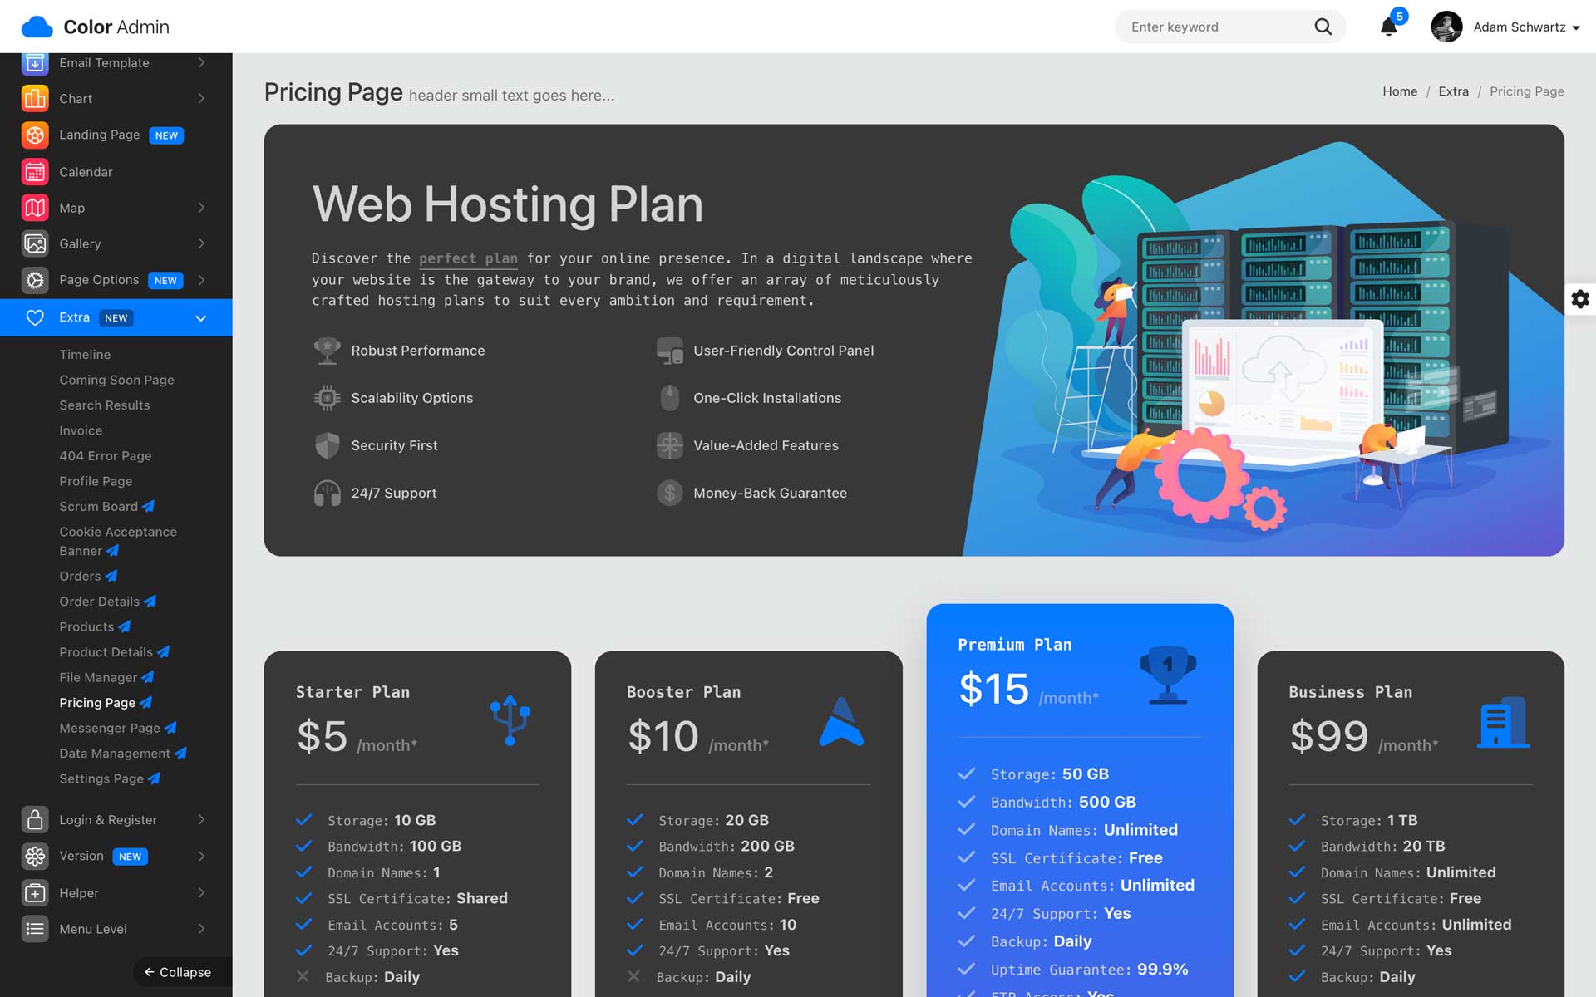Open the Adam Schwartz user dropdown
This screenshot has height=997, width=1596.
pyautogui.click(x=1525, y=27)
